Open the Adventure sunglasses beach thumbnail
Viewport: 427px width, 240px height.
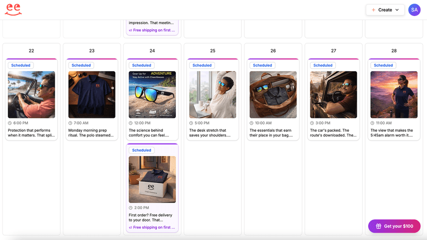pyautogui.click(x=152, y=94)
